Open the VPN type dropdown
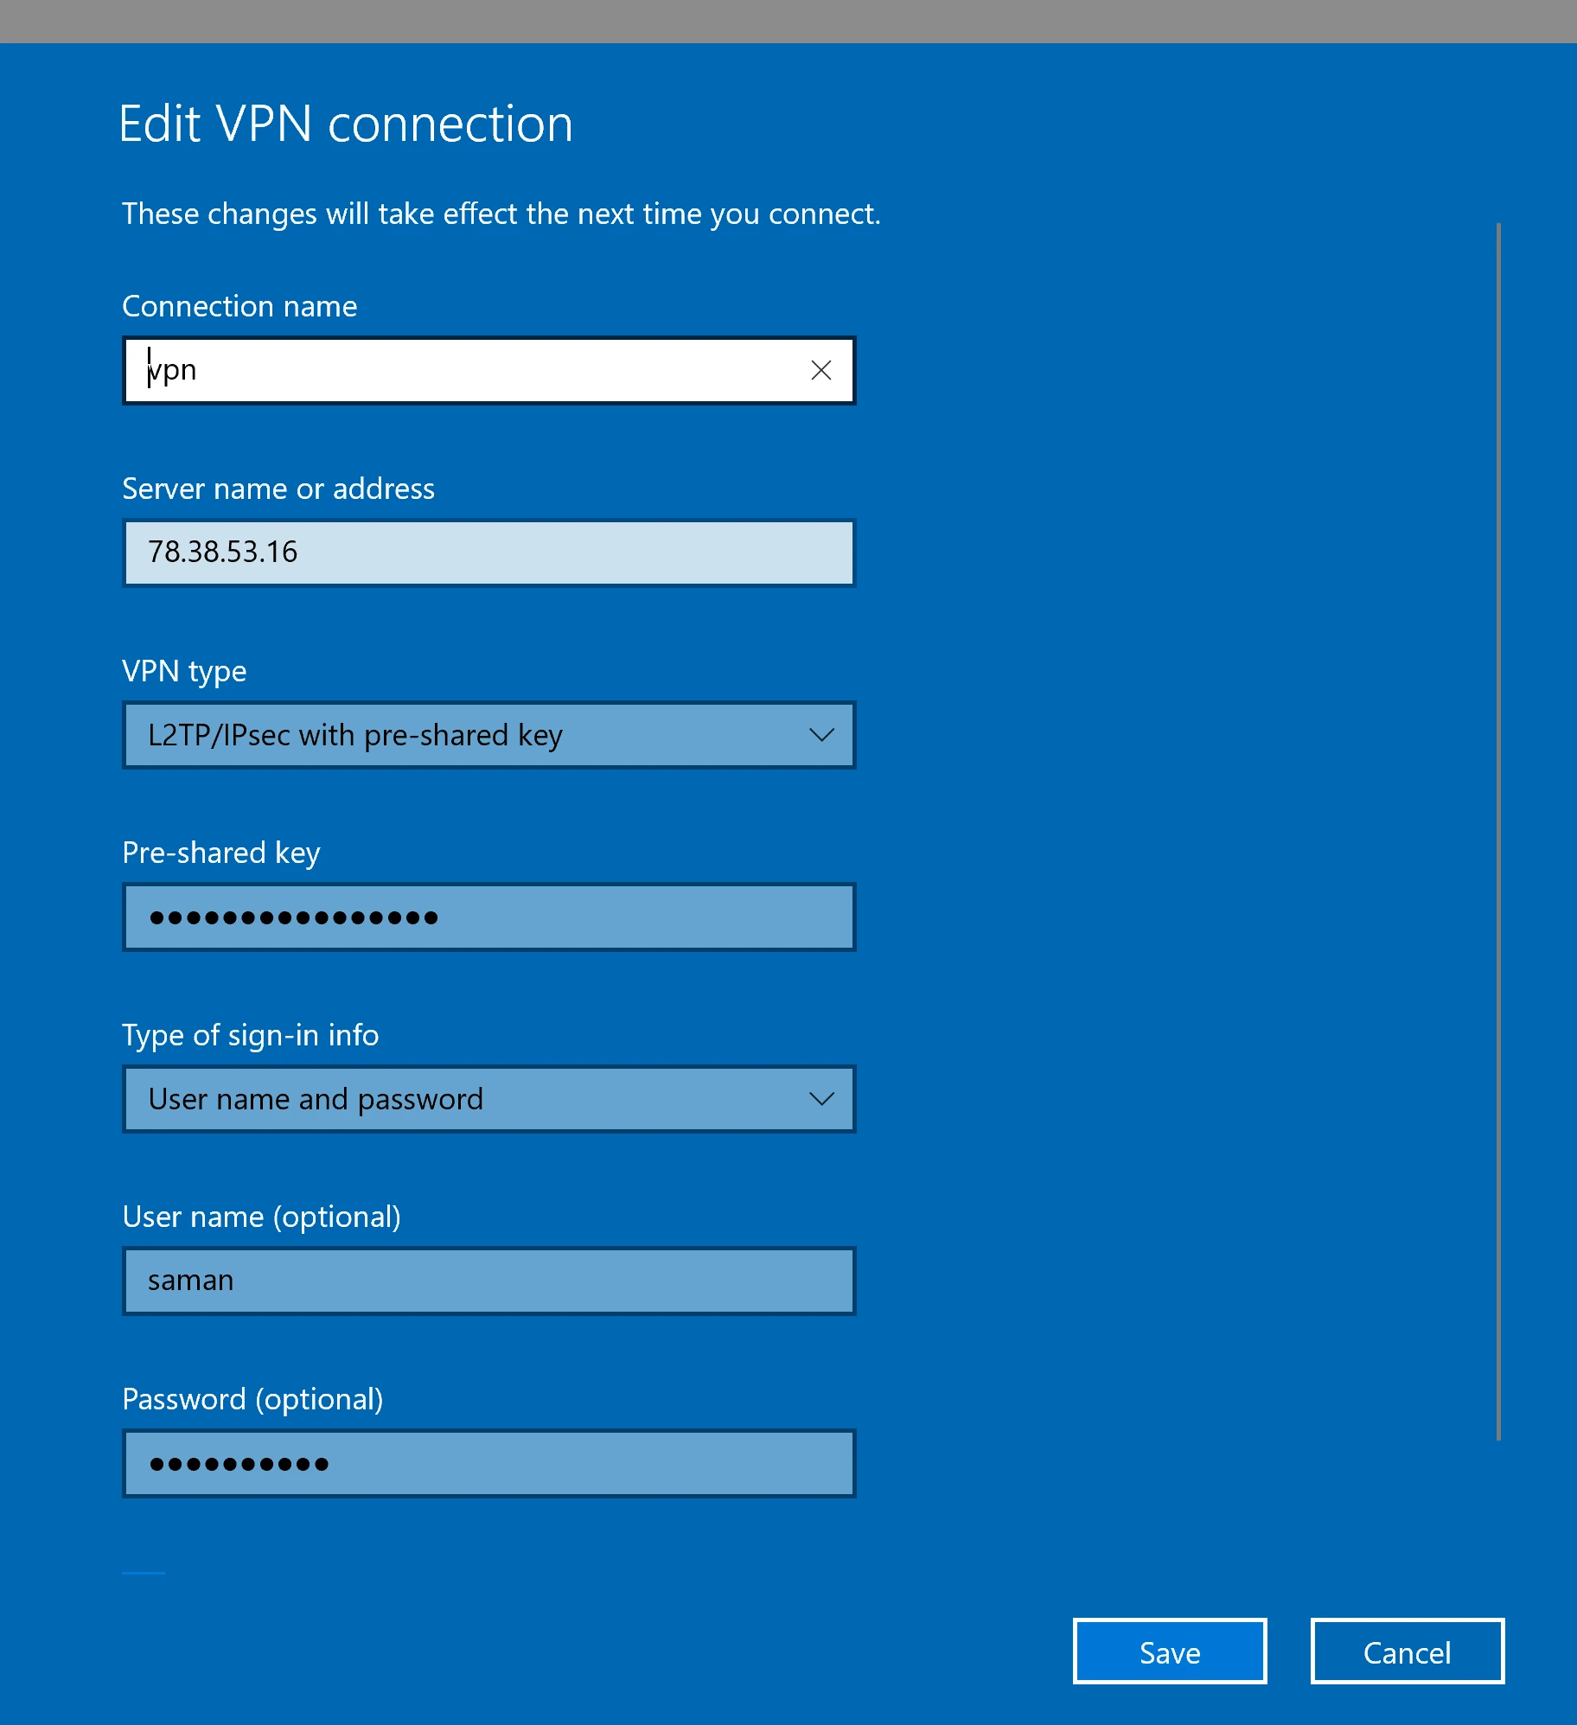The image size is (1577, 1725). (488, 735)
